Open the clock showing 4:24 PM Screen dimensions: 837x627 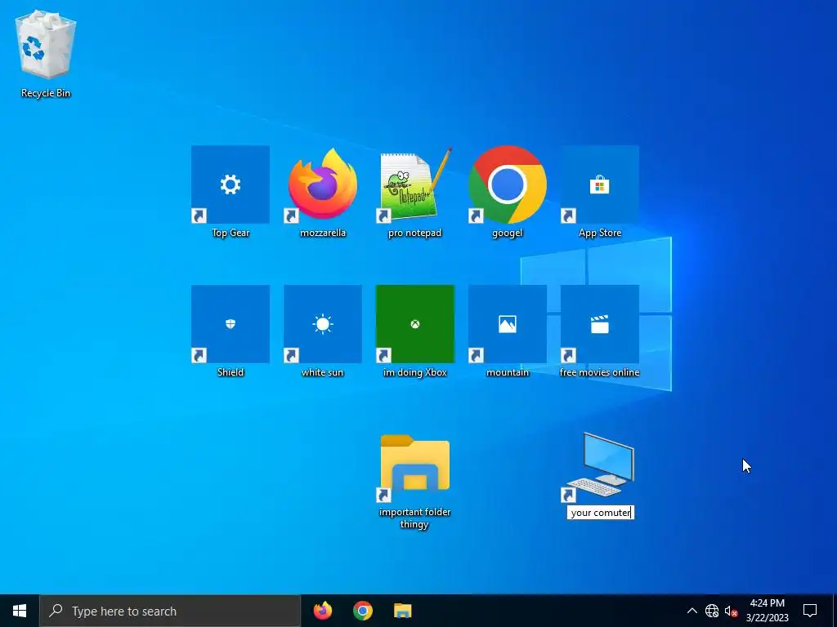tap(767, 611)
